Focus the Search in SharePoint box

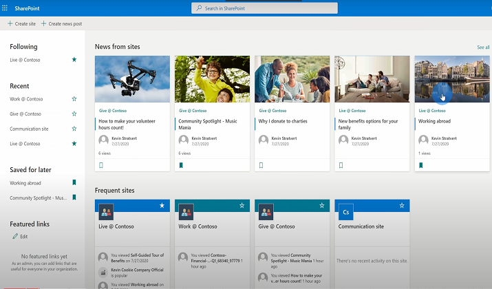click(264, 8)
